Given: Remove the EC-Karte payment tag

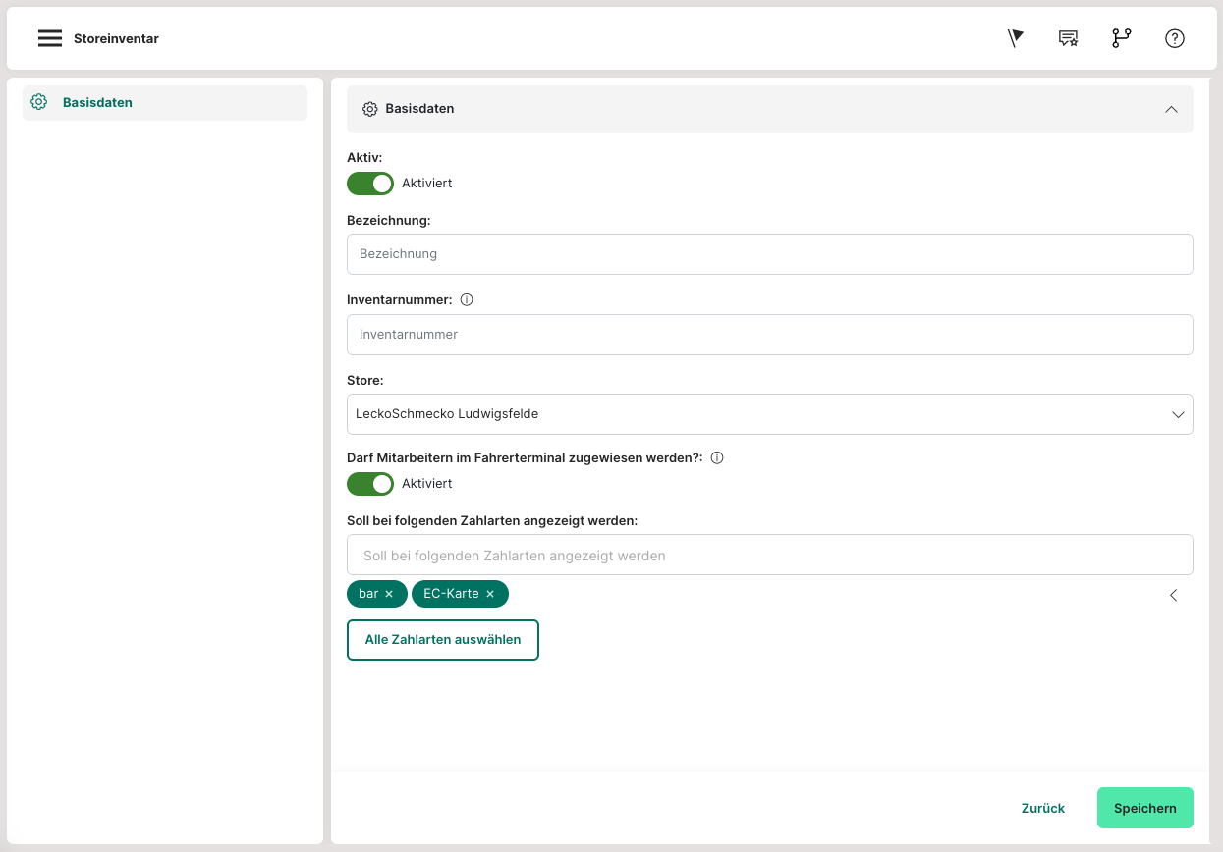Looking at the screenshot, I should pos(490,594).
